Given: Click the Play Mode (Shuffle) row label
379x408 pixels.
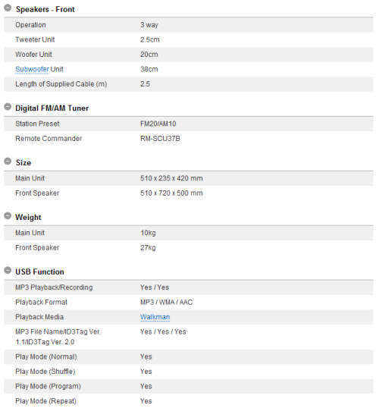Looking at the screenshot, I should point(45,372).
